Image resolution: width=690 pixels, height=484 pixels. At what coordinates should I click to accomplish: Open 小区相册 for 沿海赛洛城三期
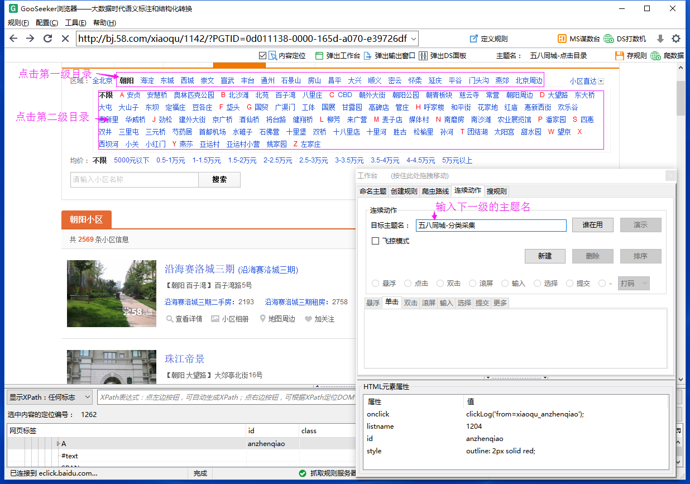229,319
